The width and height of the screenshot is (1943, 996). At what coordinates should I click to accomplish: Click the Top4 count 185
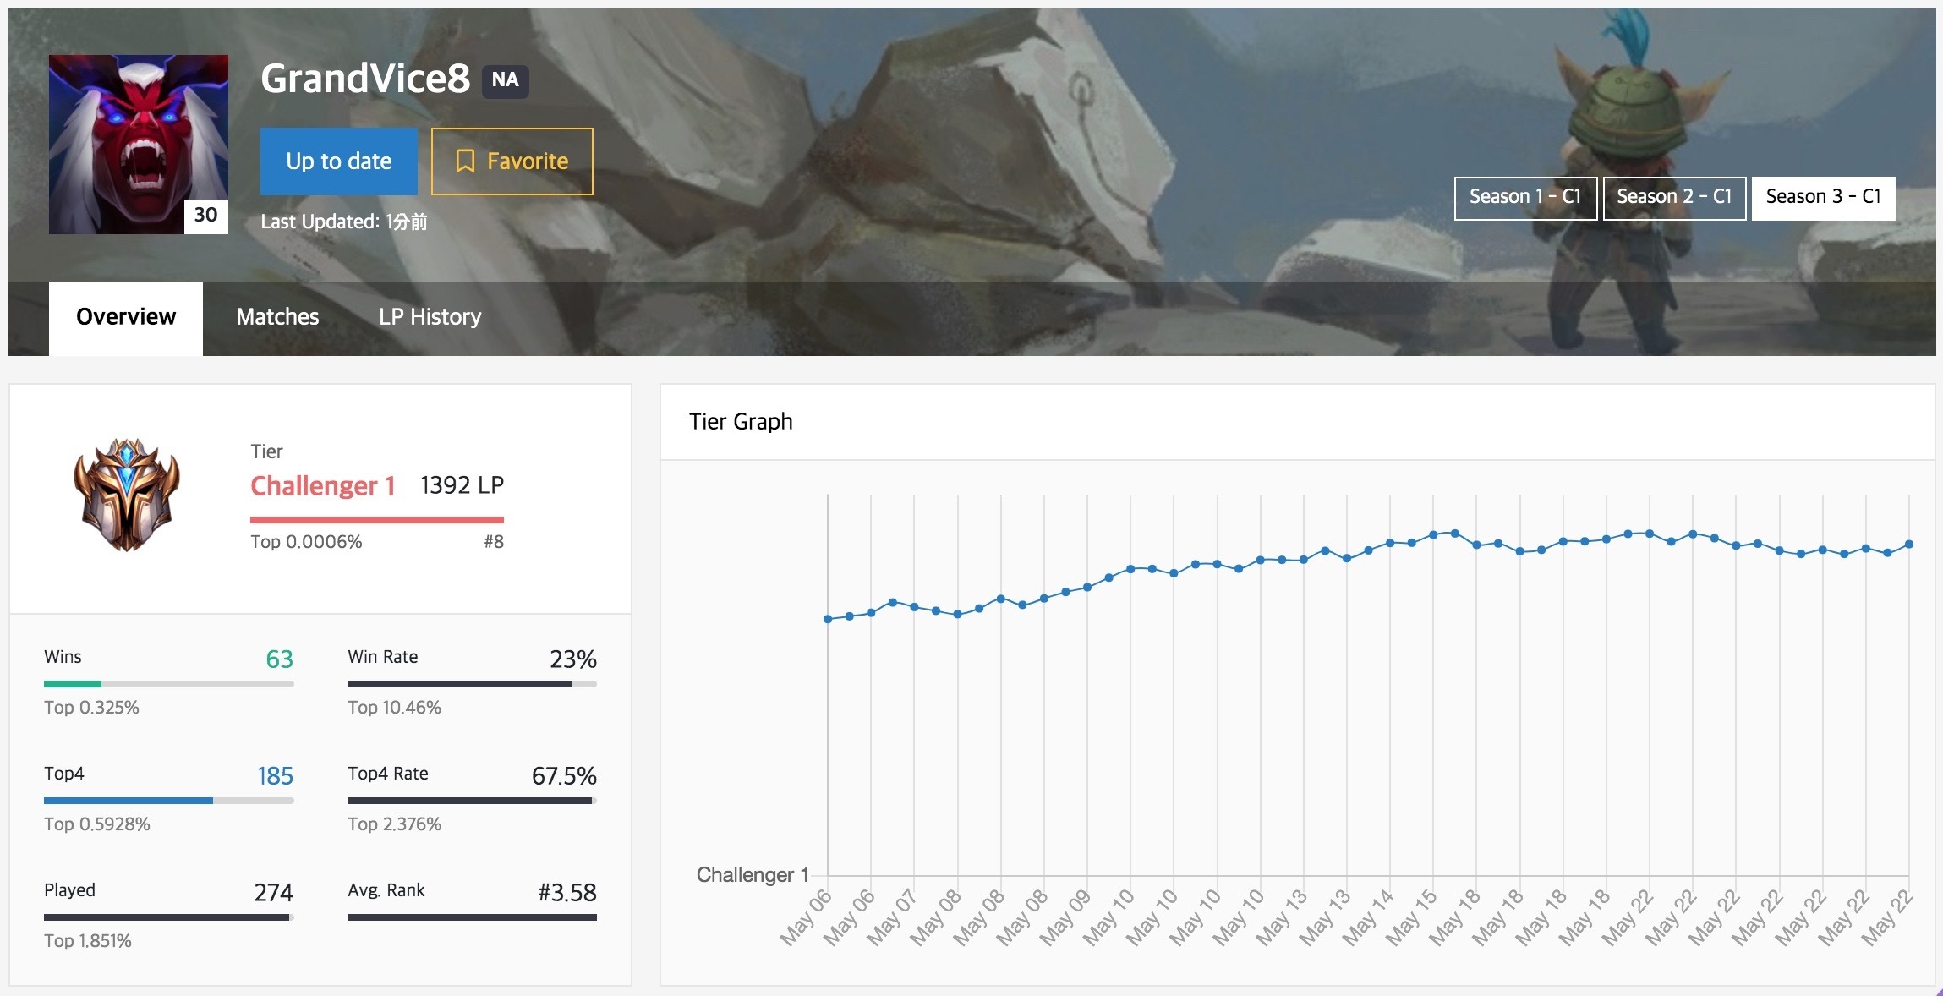(x=276, y=776)
